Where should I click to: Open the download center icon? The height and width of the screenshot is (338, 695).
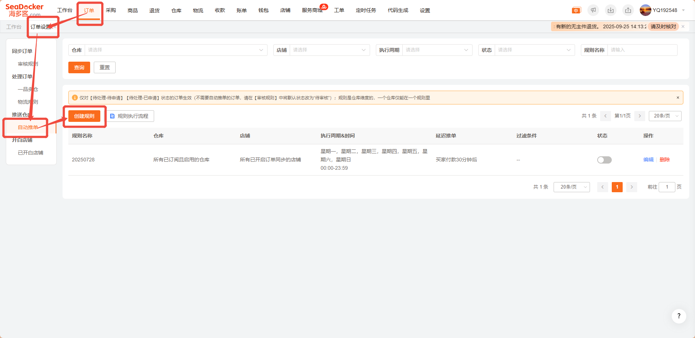(x=611, y=11)
